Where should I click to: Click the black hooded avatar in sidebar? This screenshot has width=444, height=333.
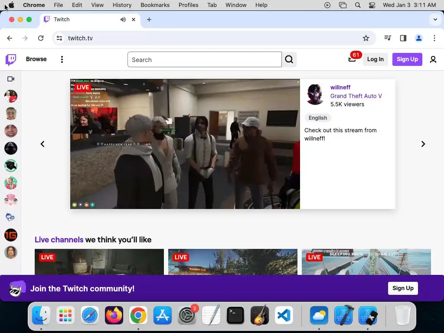click(x=11, y=148)
